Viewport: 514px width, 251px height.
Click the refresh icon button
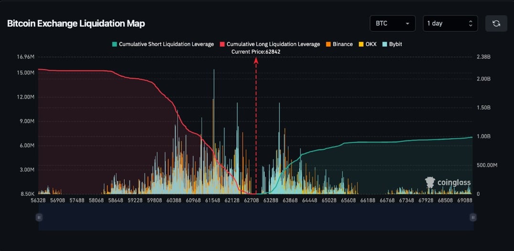[496, 23]
